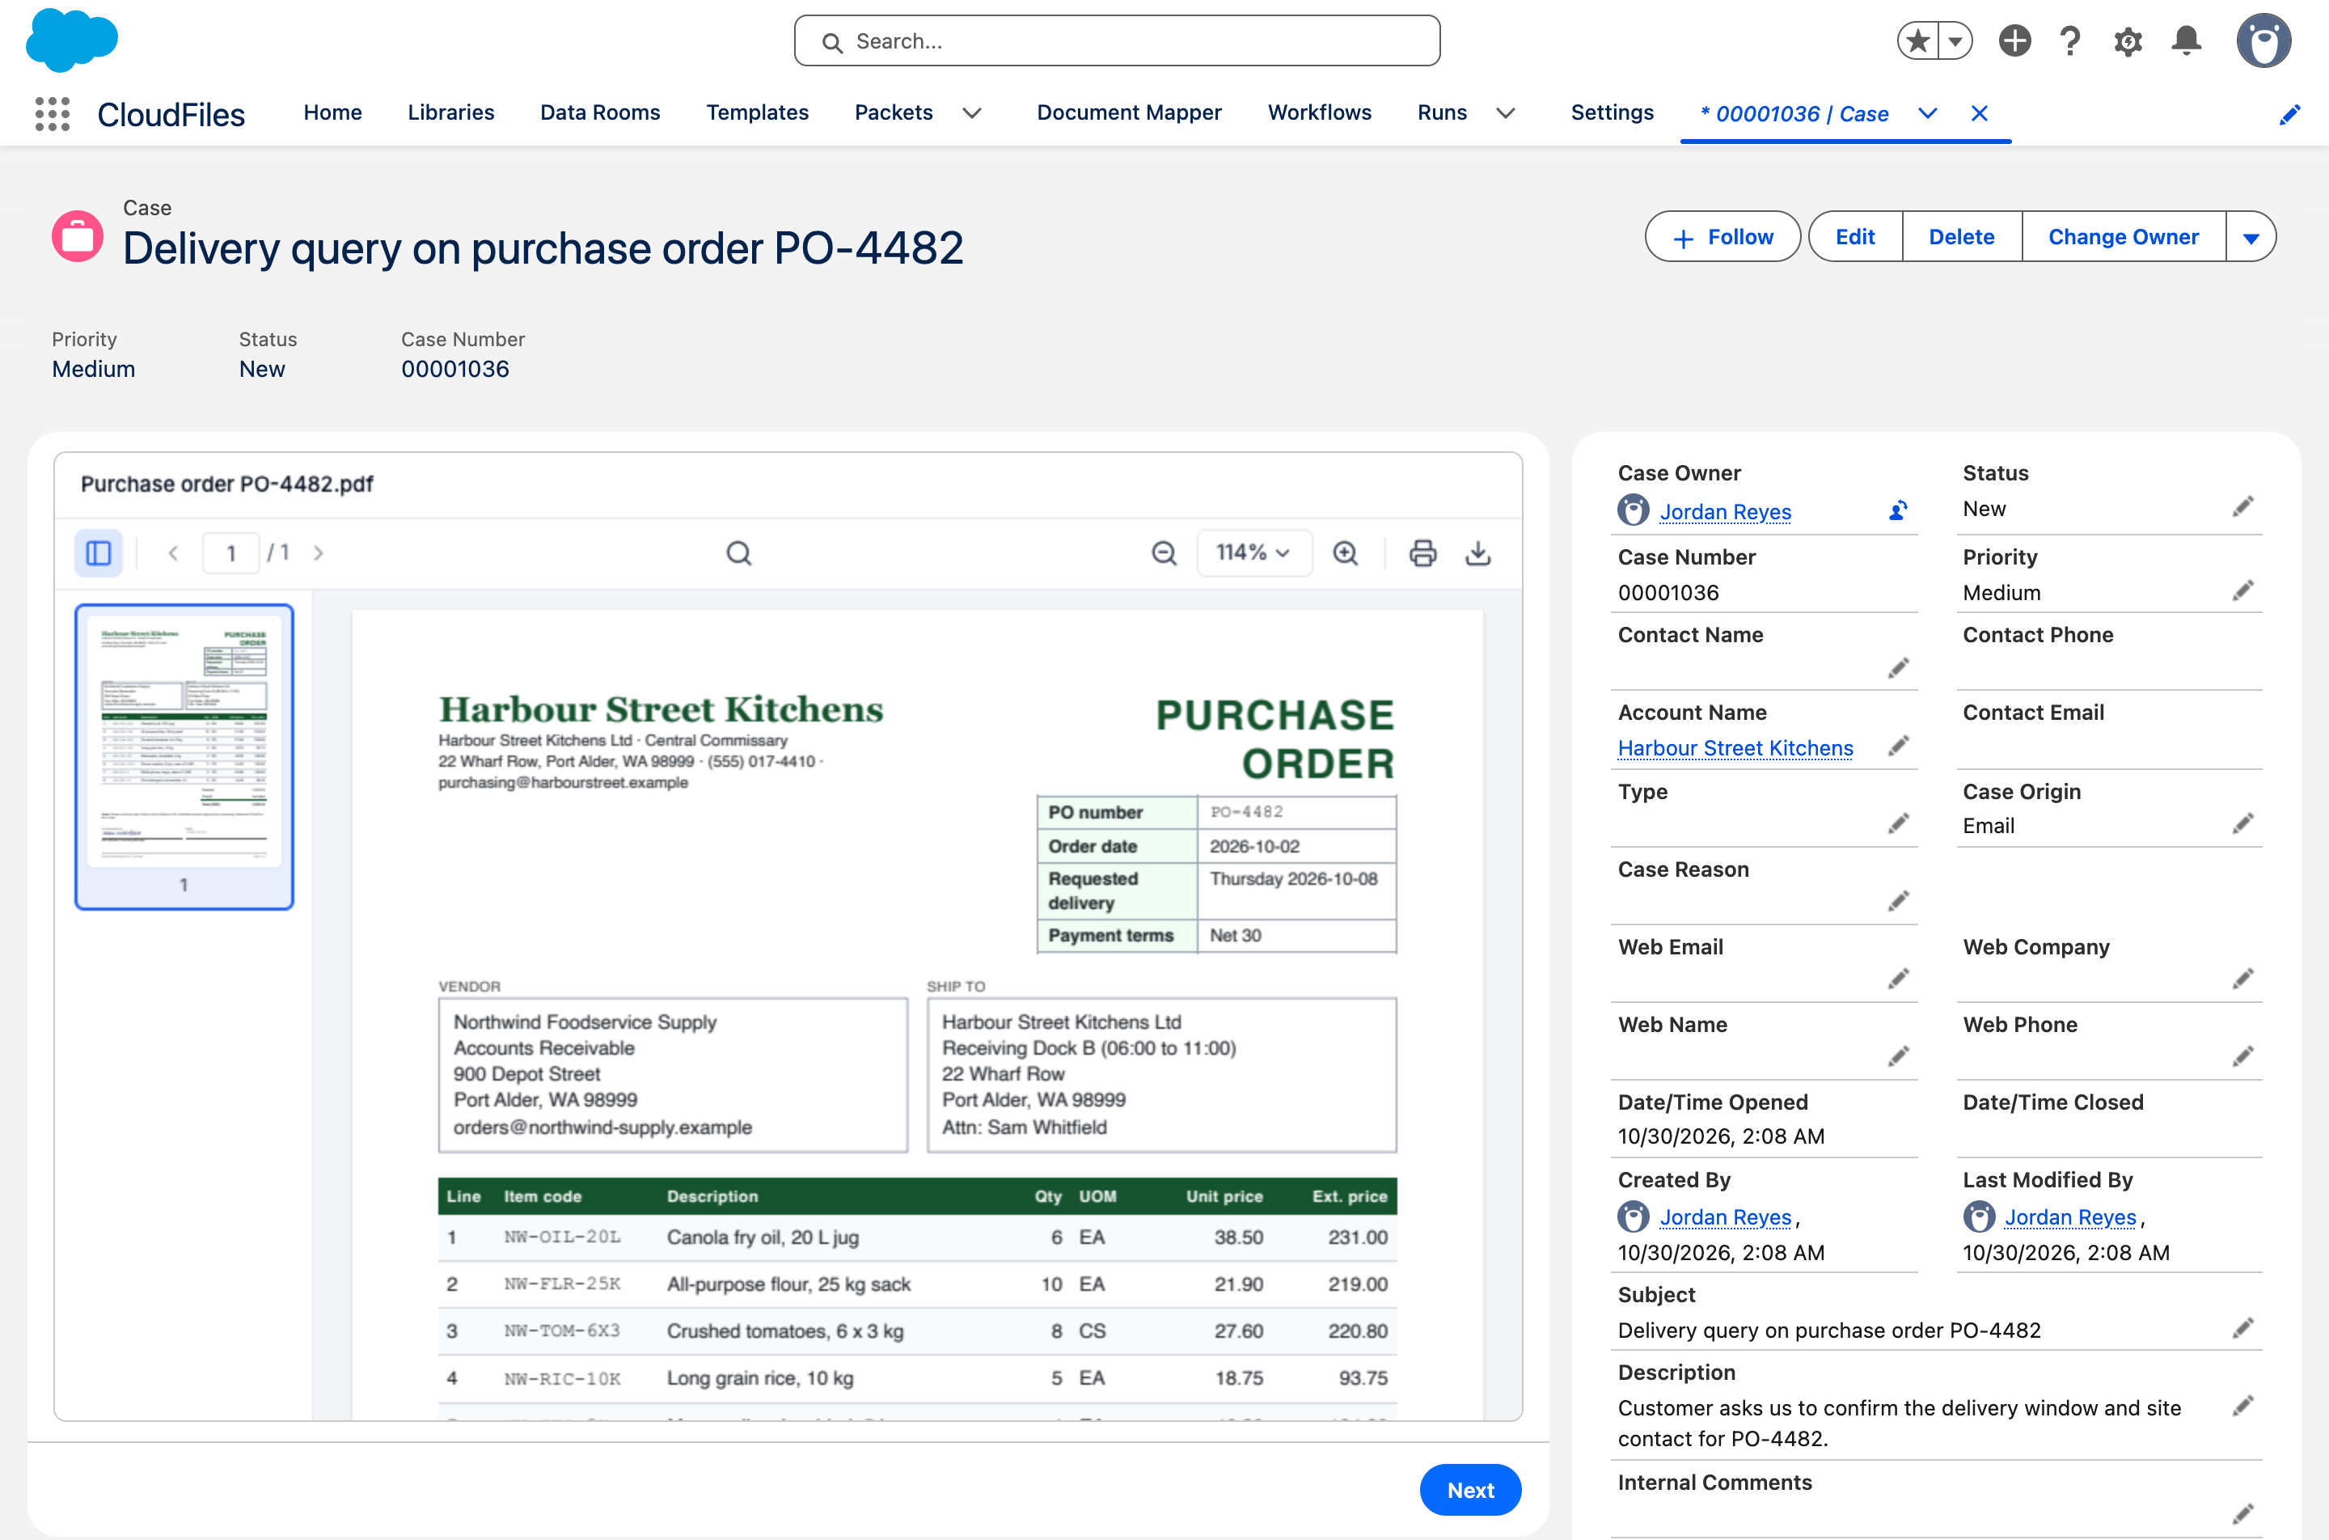Viewport: 2329px width, 1540px height.
Task: Open the help question mark icon
Action: pyautogui.click(x=2071, y=41)
